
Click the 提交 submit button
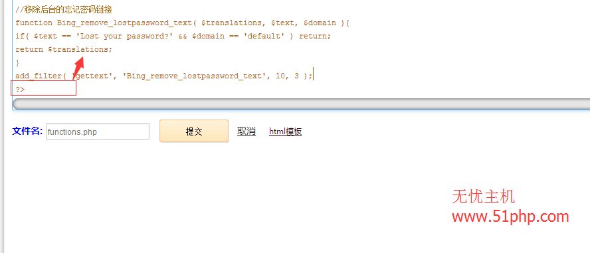pos(194,131)
